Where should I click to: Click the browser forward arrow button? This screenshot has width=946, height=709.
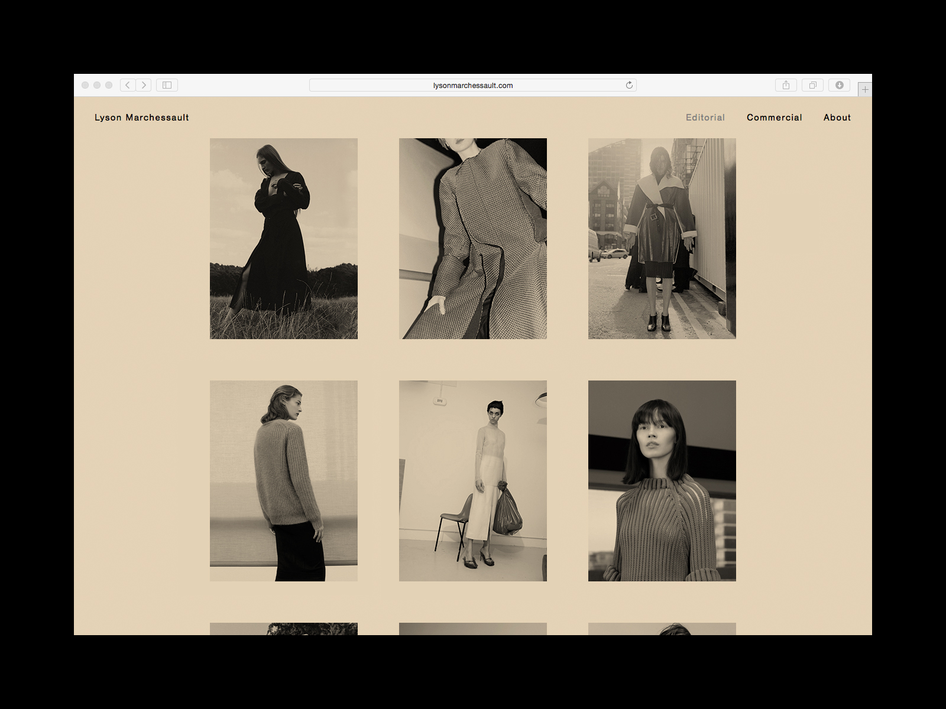click(144, 85)
